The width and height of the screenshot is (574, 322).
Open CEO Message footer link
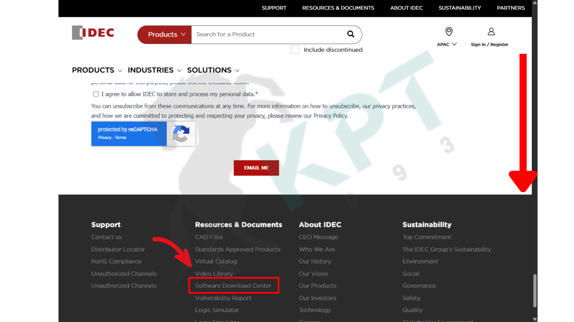[x=318, y=237]
